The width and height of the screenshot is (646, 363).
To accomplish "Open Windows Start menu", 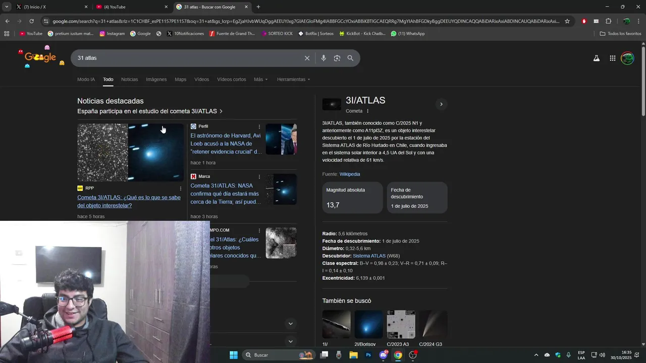I will point(234,355).
